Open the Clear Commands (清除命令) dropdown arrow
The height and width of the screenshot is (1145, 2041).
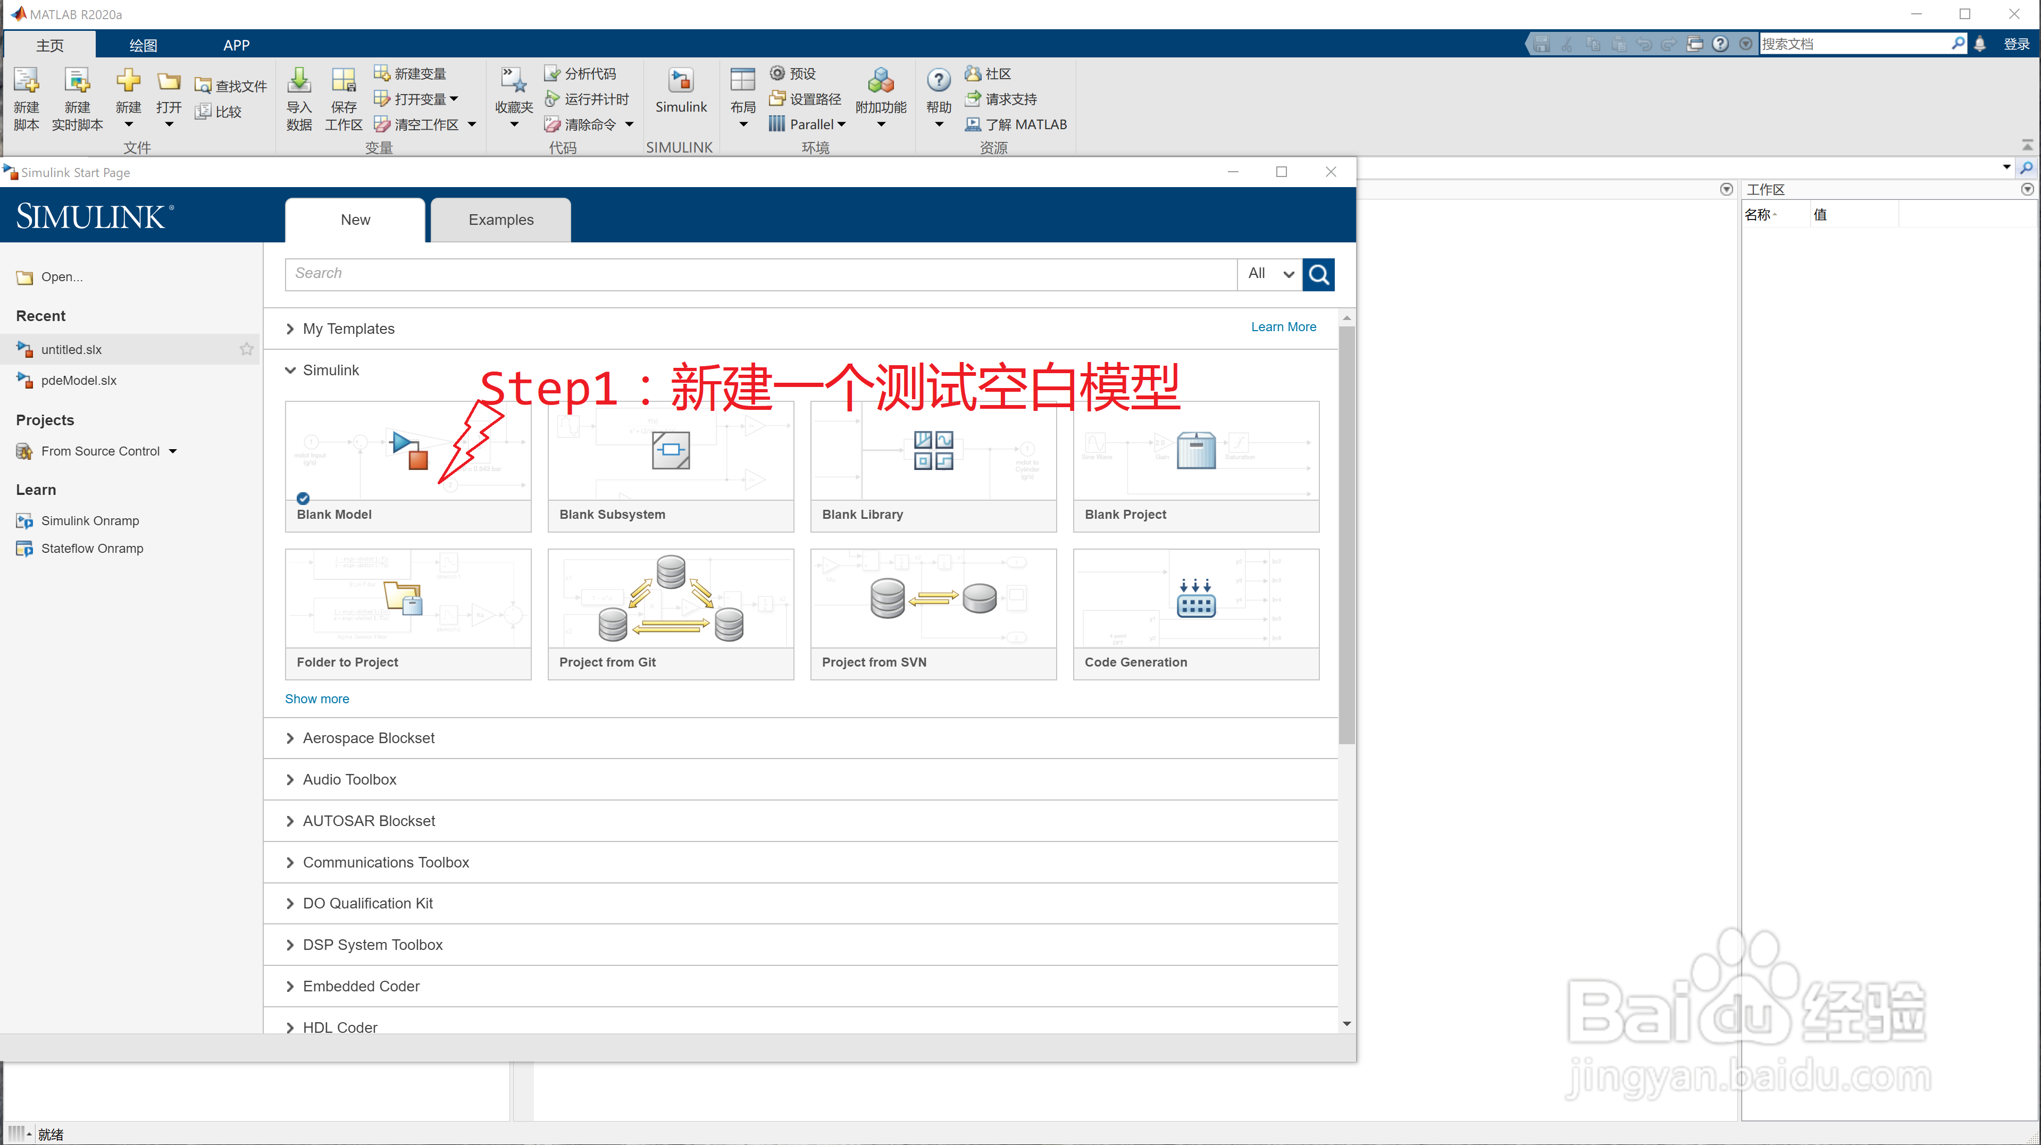click(x=629, y=124)
